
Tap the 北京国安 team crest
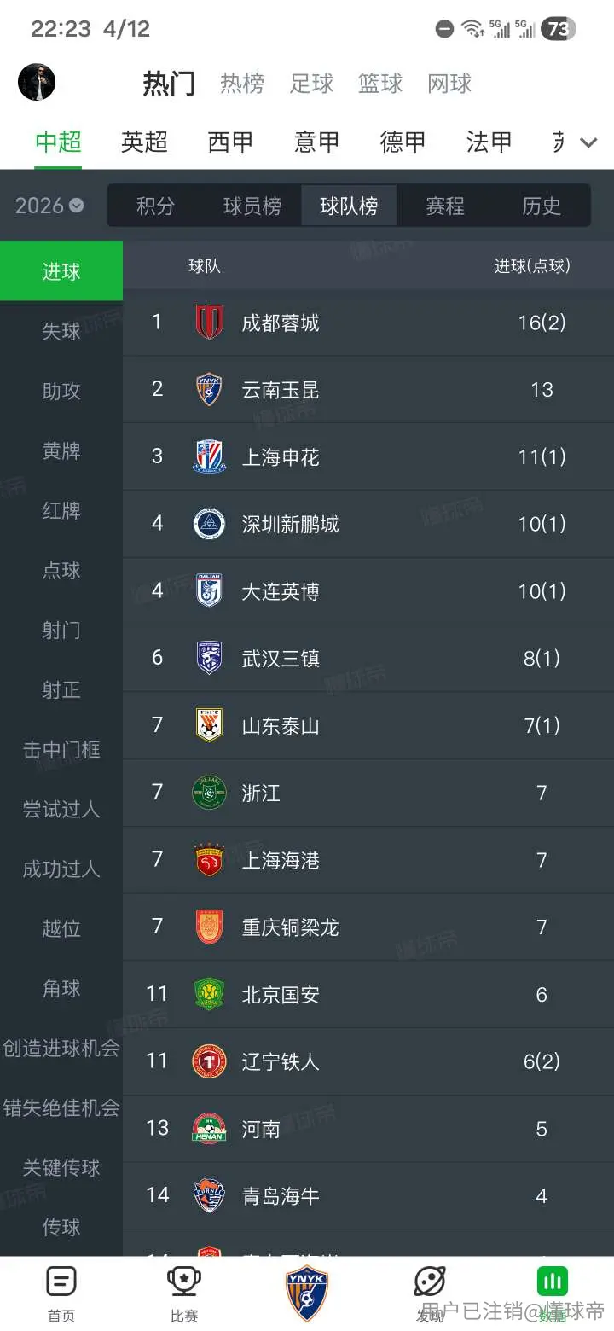209,994
